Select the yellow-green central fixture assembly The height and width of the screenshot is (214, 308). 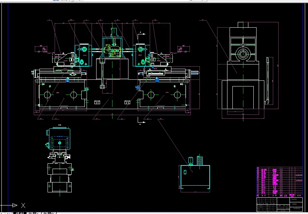[112, 51]
